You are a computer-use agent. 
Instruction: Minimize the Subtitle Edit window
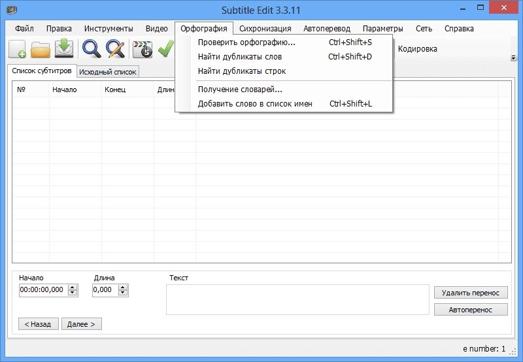point(463,8)
